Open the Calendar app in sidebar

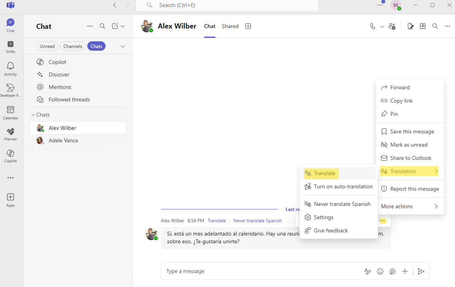(x=11, y=113)
